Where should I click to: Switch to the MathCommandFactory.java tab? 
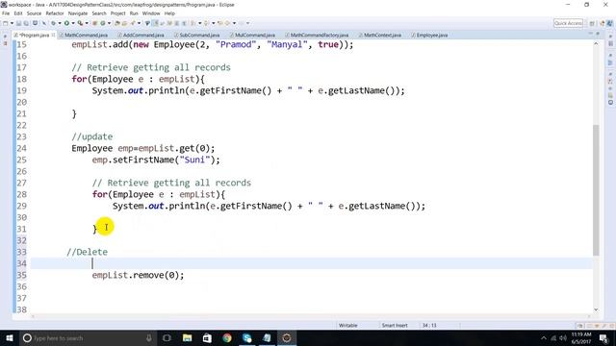pos(320,35)
